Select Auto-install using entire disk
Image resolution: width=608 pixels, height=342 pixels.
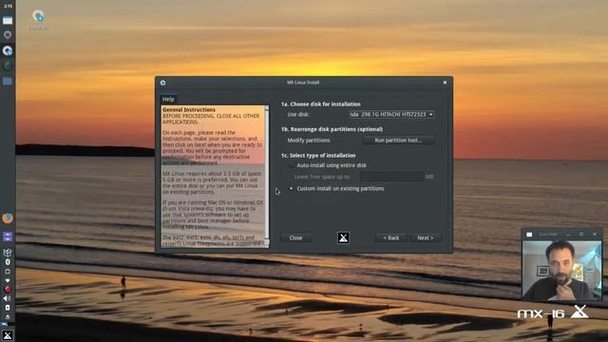[x=328, y=165]
